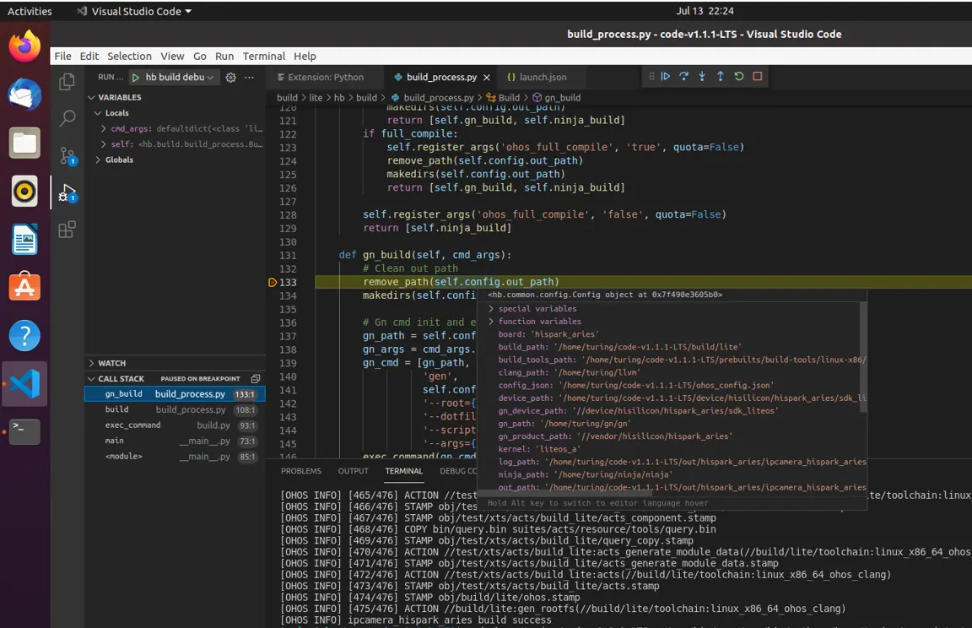This screenshot has width=972, height=628.
Task: Open the Selection menu
Action: click(x=129, y=56)
